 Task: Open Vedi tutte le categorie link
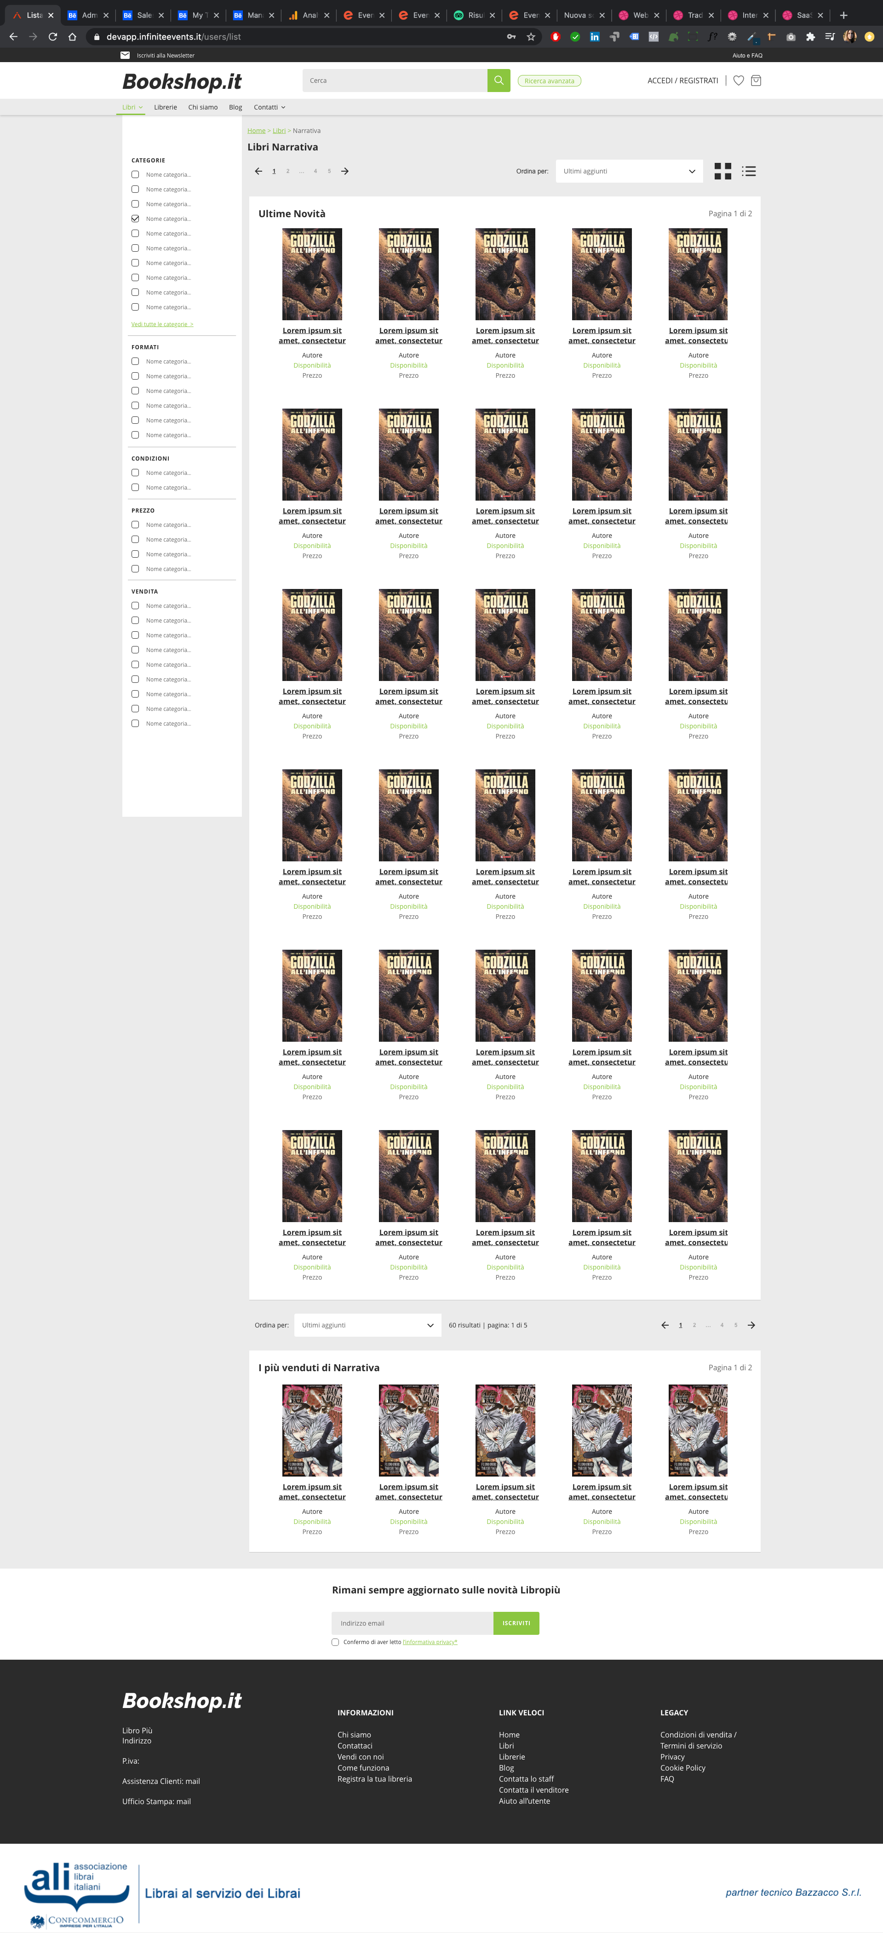point(162,324)
